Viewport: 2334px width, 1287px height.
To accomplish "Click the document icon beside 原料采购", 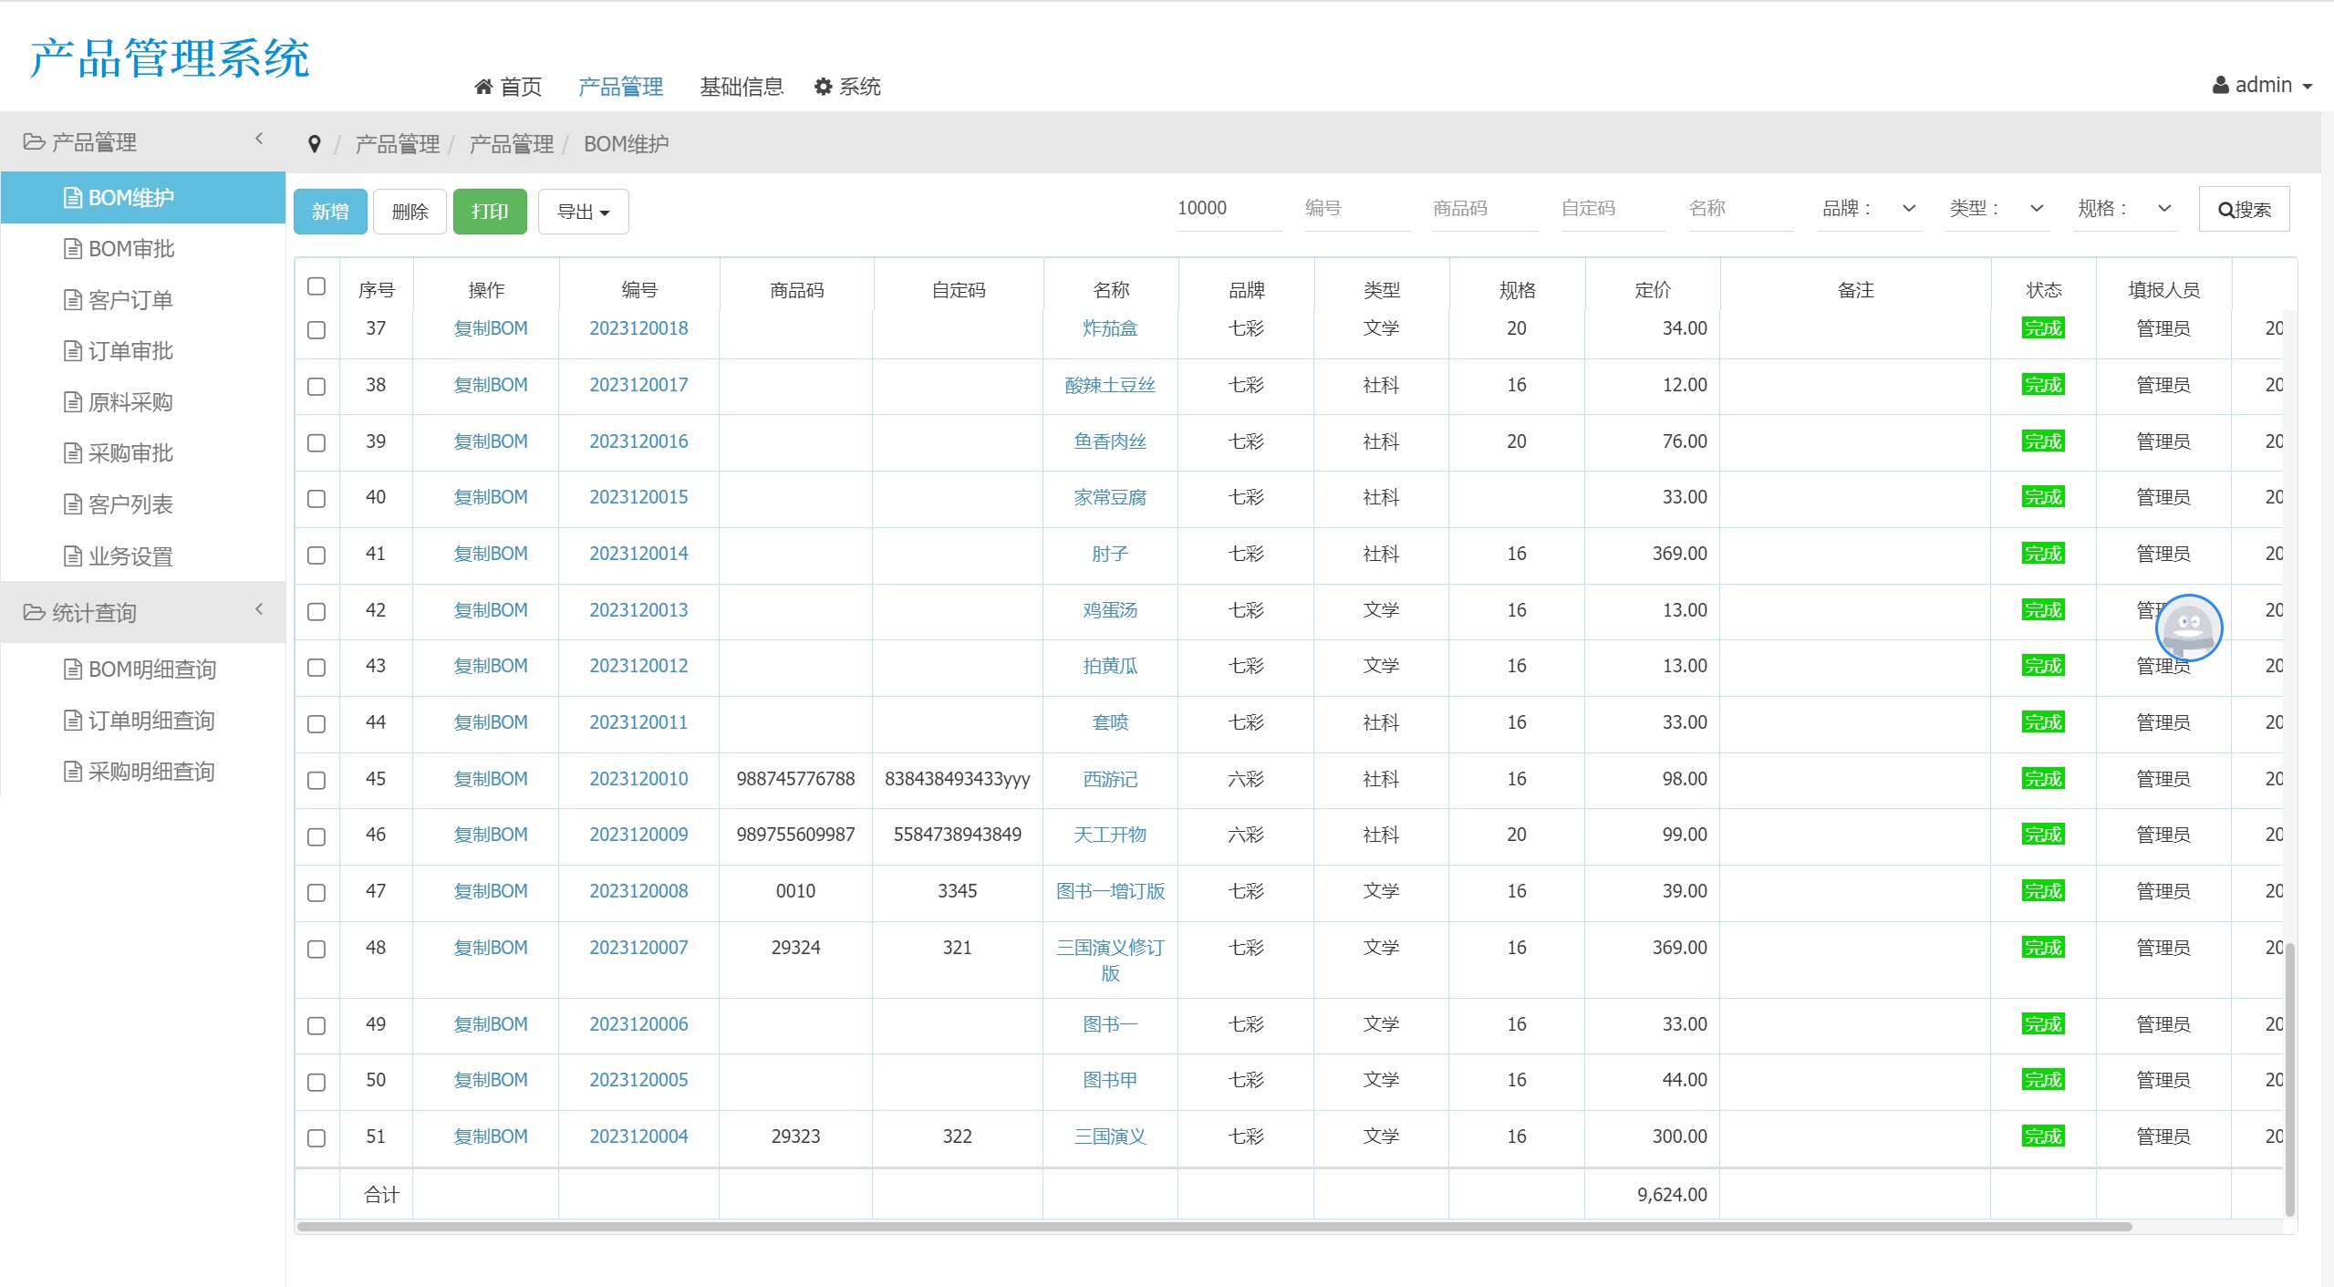I will pyautogui.click(x=73, y=402).
